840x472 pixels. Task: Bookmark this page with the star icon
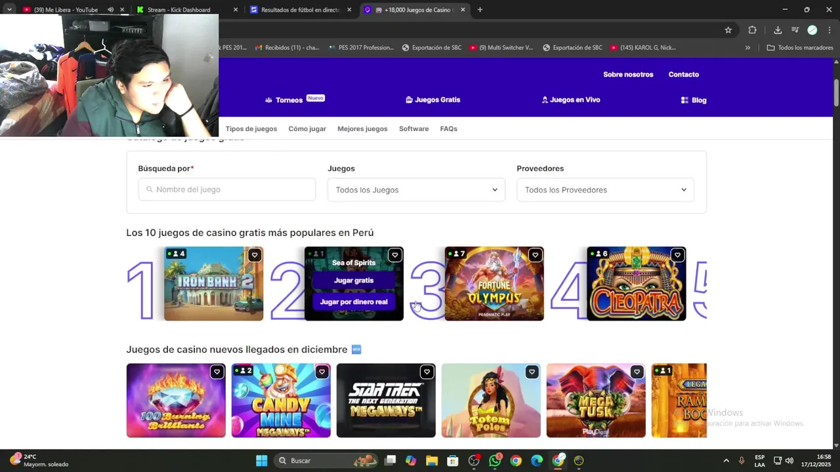point(728,30)
